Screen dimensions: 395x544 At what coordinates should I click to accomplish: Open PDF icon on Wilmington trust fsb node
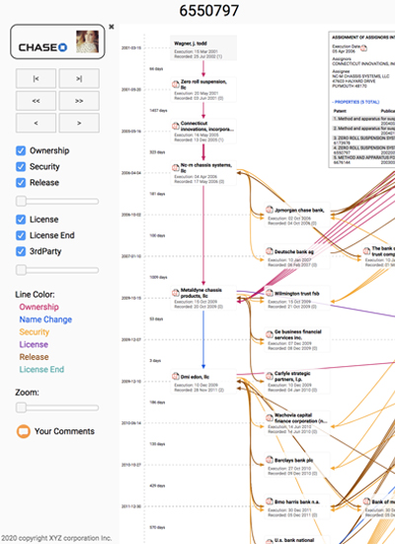coord(270,293)
